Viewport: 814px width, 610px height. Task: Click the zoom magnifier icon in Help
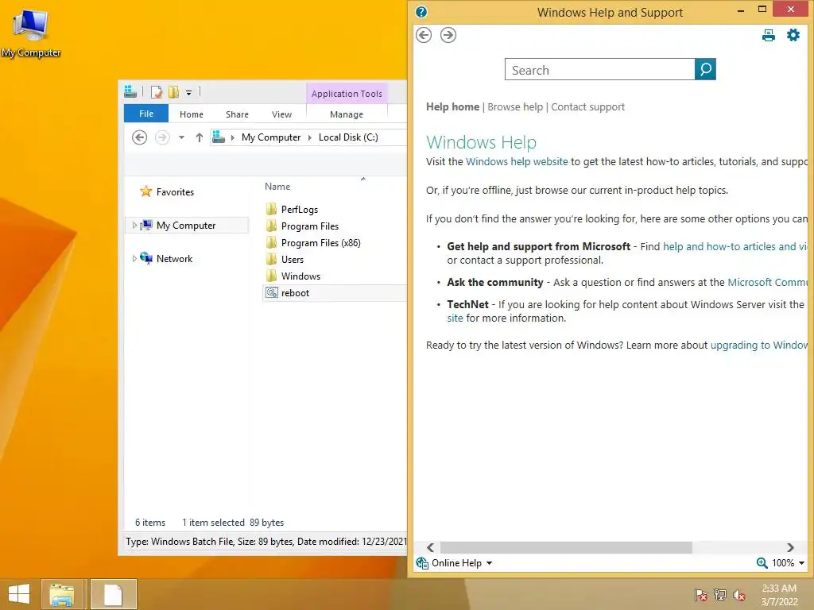pos(762,563)
